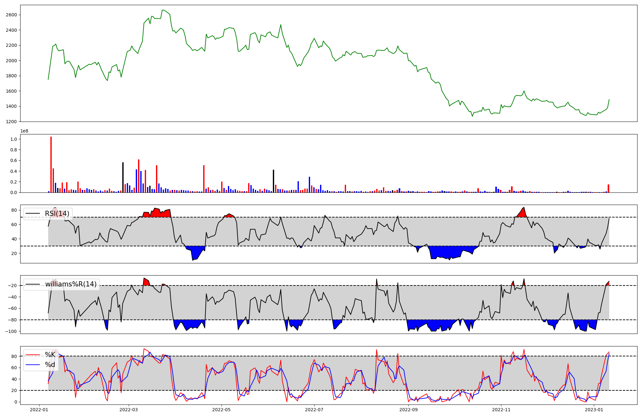Image resolution: width=642 pixels, height=417 pixels.
Task: Click the RSI(14) legend label
Action: click(57, 214)
